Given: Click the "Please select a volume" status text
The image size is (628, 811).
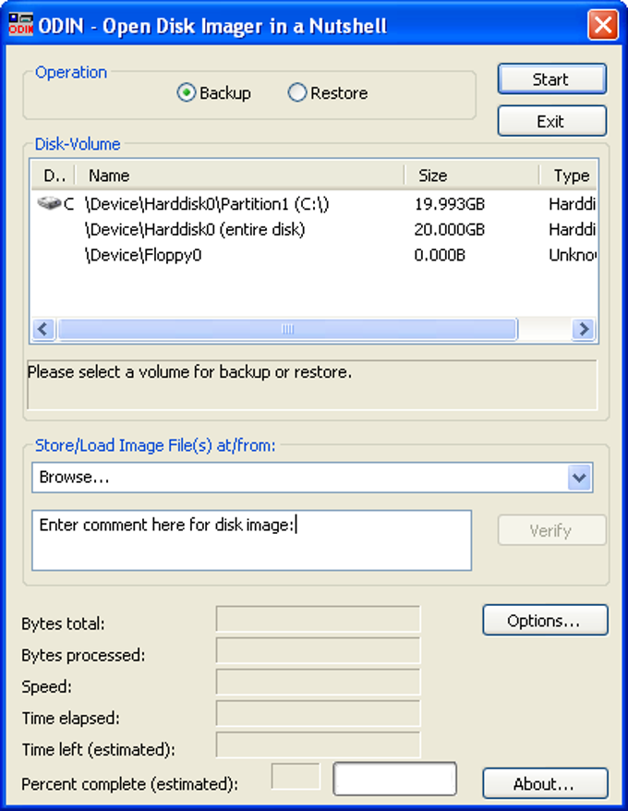Looking at the screenshot, I should tap(189, 372).
